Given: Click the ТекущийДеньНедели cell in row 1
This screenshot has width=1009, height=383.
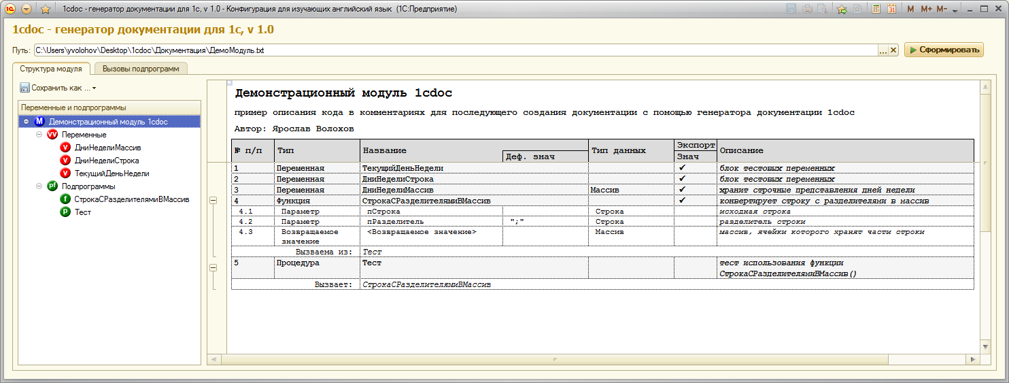Looking at the screenshot, I should (431, 168).
